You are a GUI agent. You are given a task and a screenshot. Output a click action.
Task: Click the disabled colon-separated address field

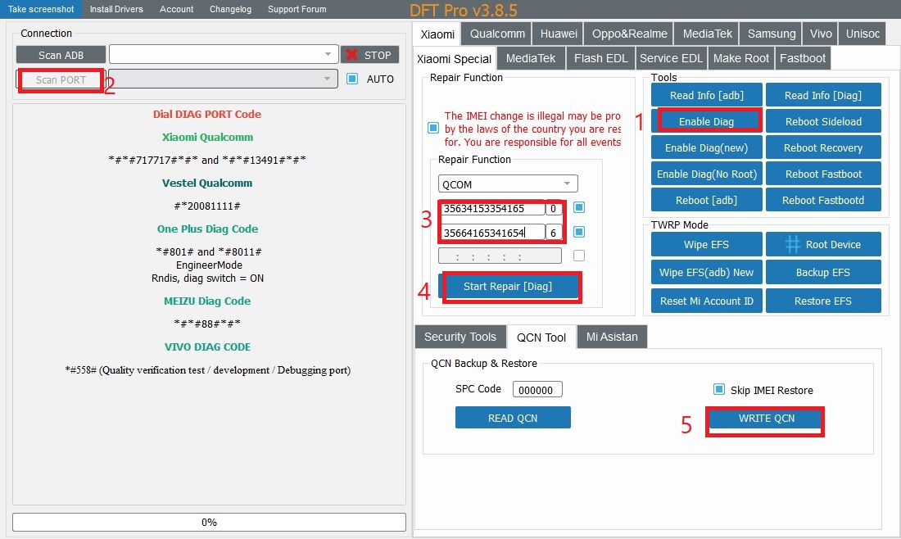[500, 256]
